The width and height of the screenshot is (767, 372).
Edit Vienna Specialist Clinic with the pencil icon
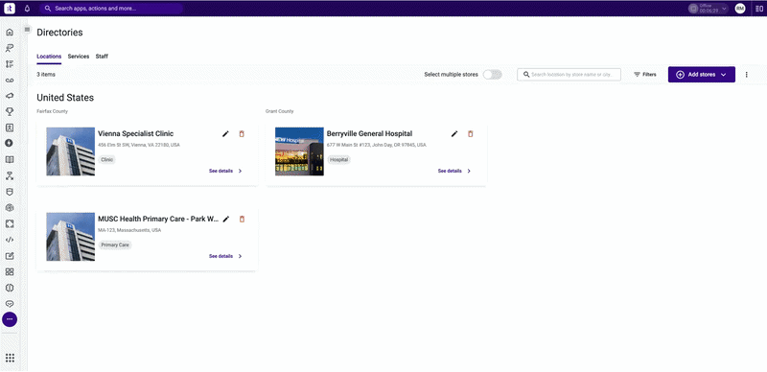click(x=225, y=133)
